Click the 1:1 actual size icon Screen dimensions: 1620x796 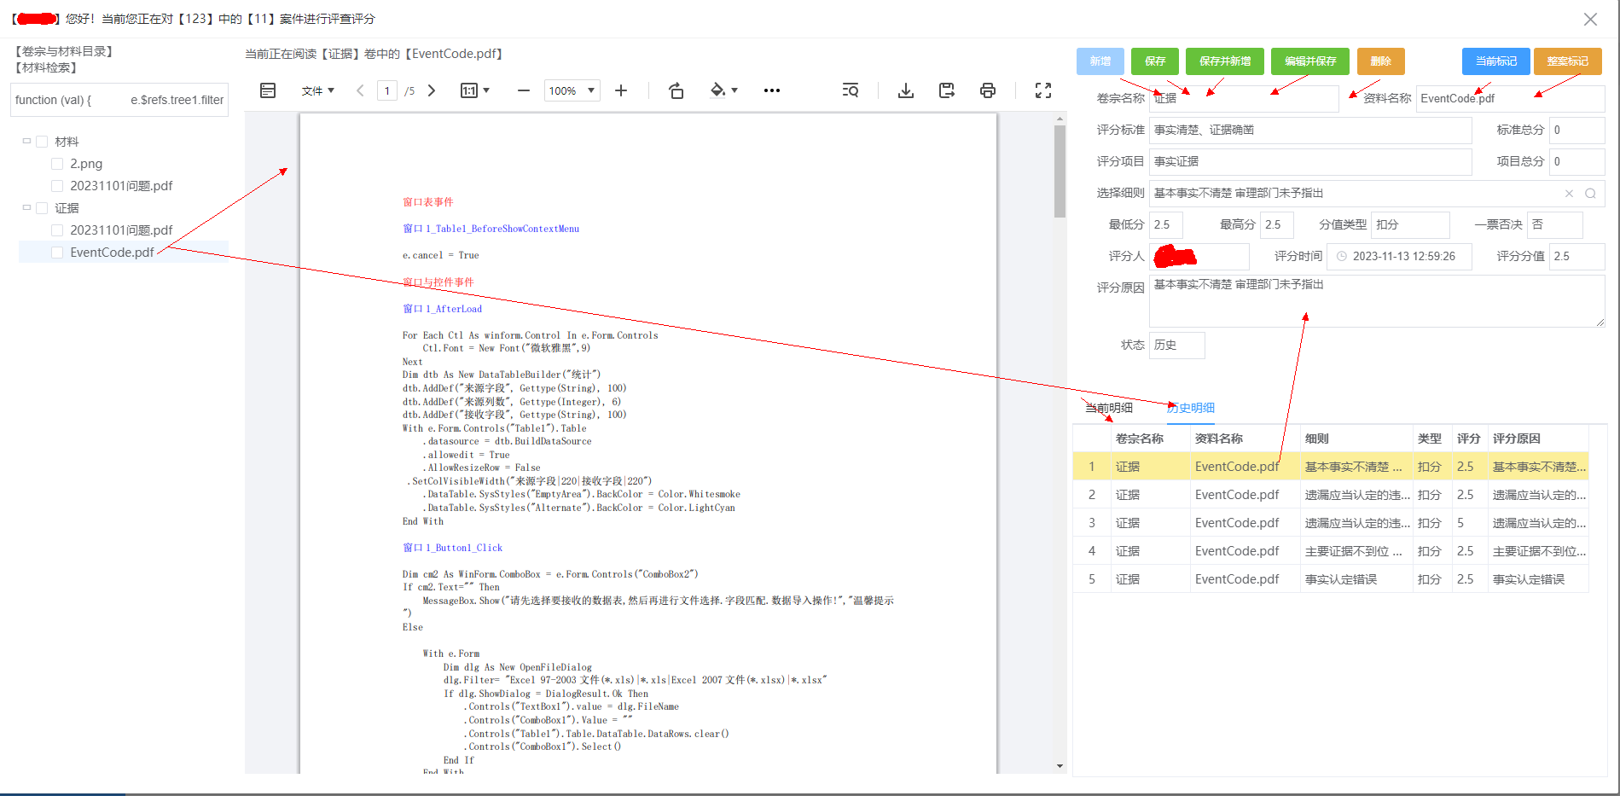(x=469, y=90)
